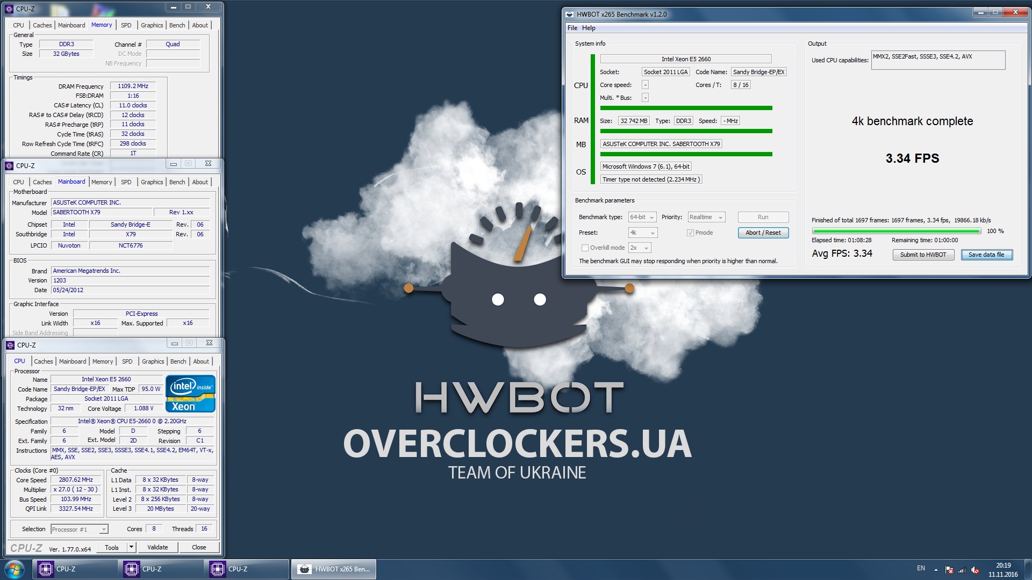The height and width of the screenshot is (580, 1032).
Task: Open About tab in top CPU-Z
Action: [x=200, y=25]
